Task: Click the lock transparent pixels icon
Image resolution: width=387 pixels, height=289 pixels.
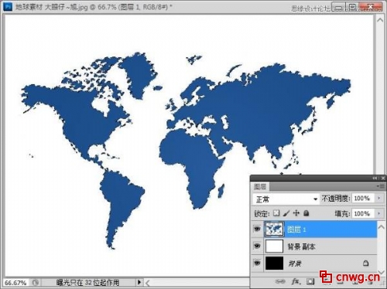Action: pos(276,213)
